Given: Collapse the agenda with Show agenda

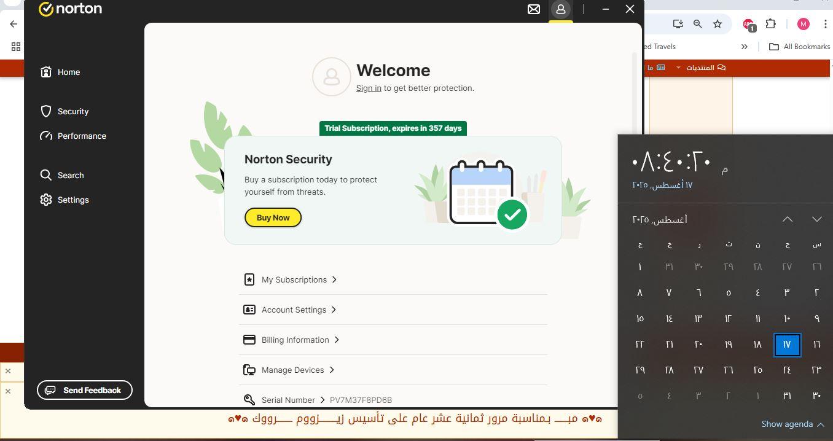Looking at the screenshot, I should (791, 424).
